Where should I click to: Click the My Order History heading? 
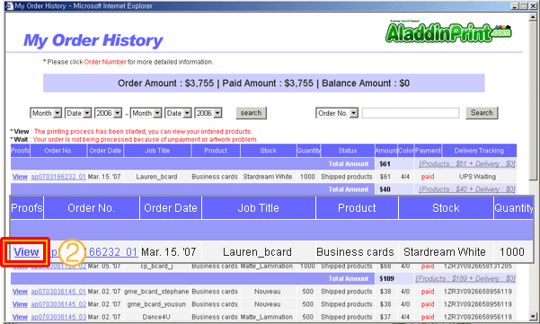93,40
